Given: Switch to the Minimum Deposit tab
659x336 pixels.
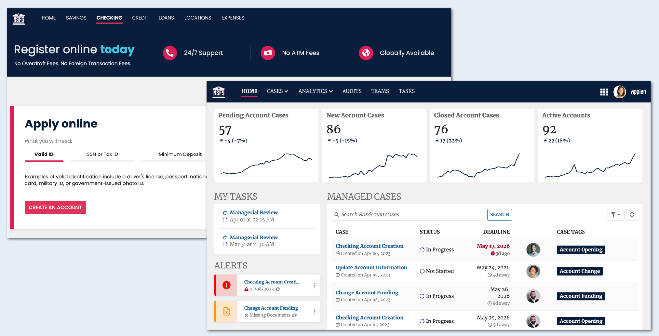Looking at the screenshot, I should [x=180, y=154].
